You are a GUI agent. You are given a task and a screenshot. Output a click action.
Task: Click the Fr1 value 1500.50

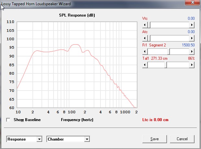point(188,45)
